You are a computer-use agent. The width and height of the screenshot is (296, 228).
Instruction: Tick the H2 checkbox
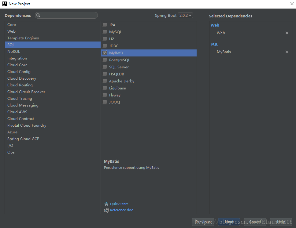pos(105,39)
